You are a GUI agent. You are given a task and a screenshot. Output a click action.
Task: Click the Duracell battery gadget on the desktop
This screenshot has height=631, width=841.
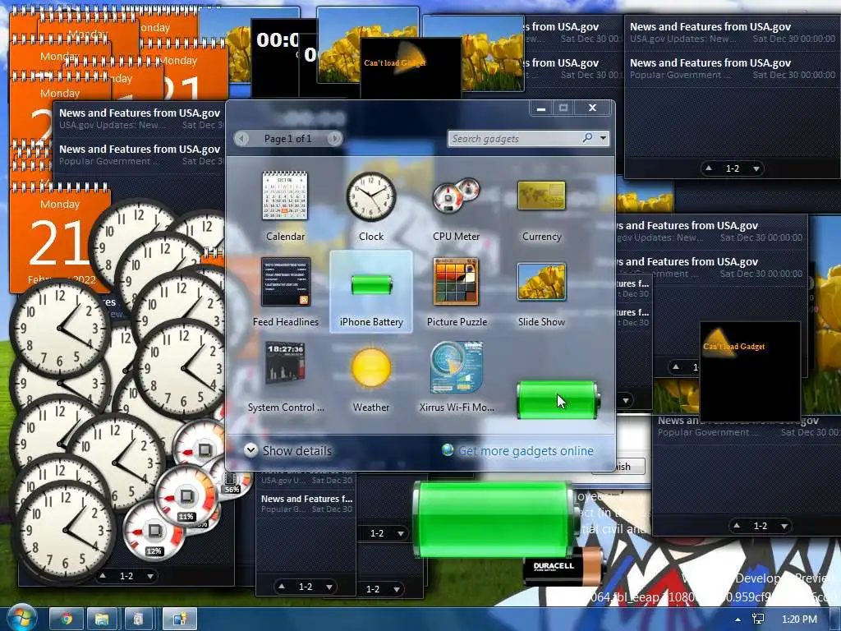pos(563,566)
